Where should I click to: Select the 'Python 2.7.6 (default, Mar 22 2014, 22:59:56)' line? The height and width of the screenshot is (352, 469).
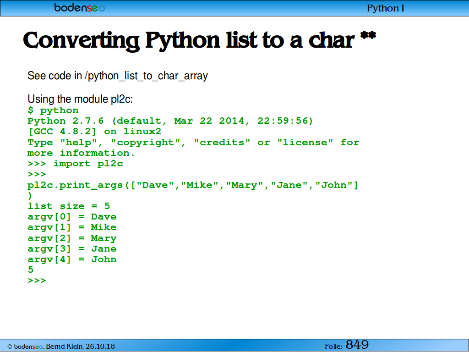pyautogui.click(x=170, y=121)
